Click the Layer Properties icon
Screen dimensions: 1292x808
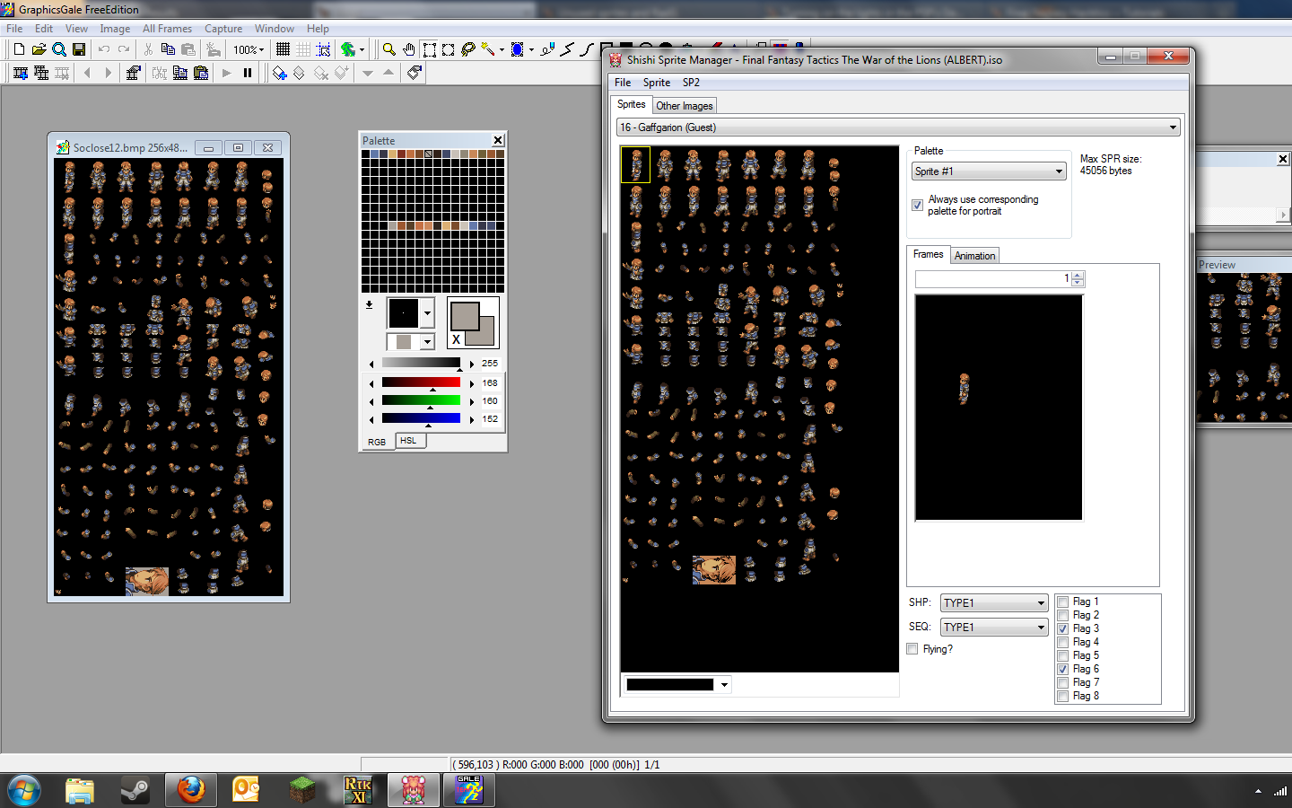[415, 73]
